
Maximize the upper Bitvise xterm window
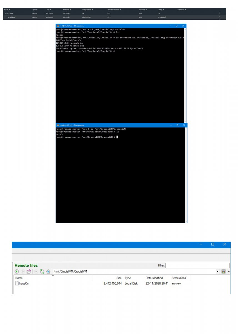coord(176,26)
